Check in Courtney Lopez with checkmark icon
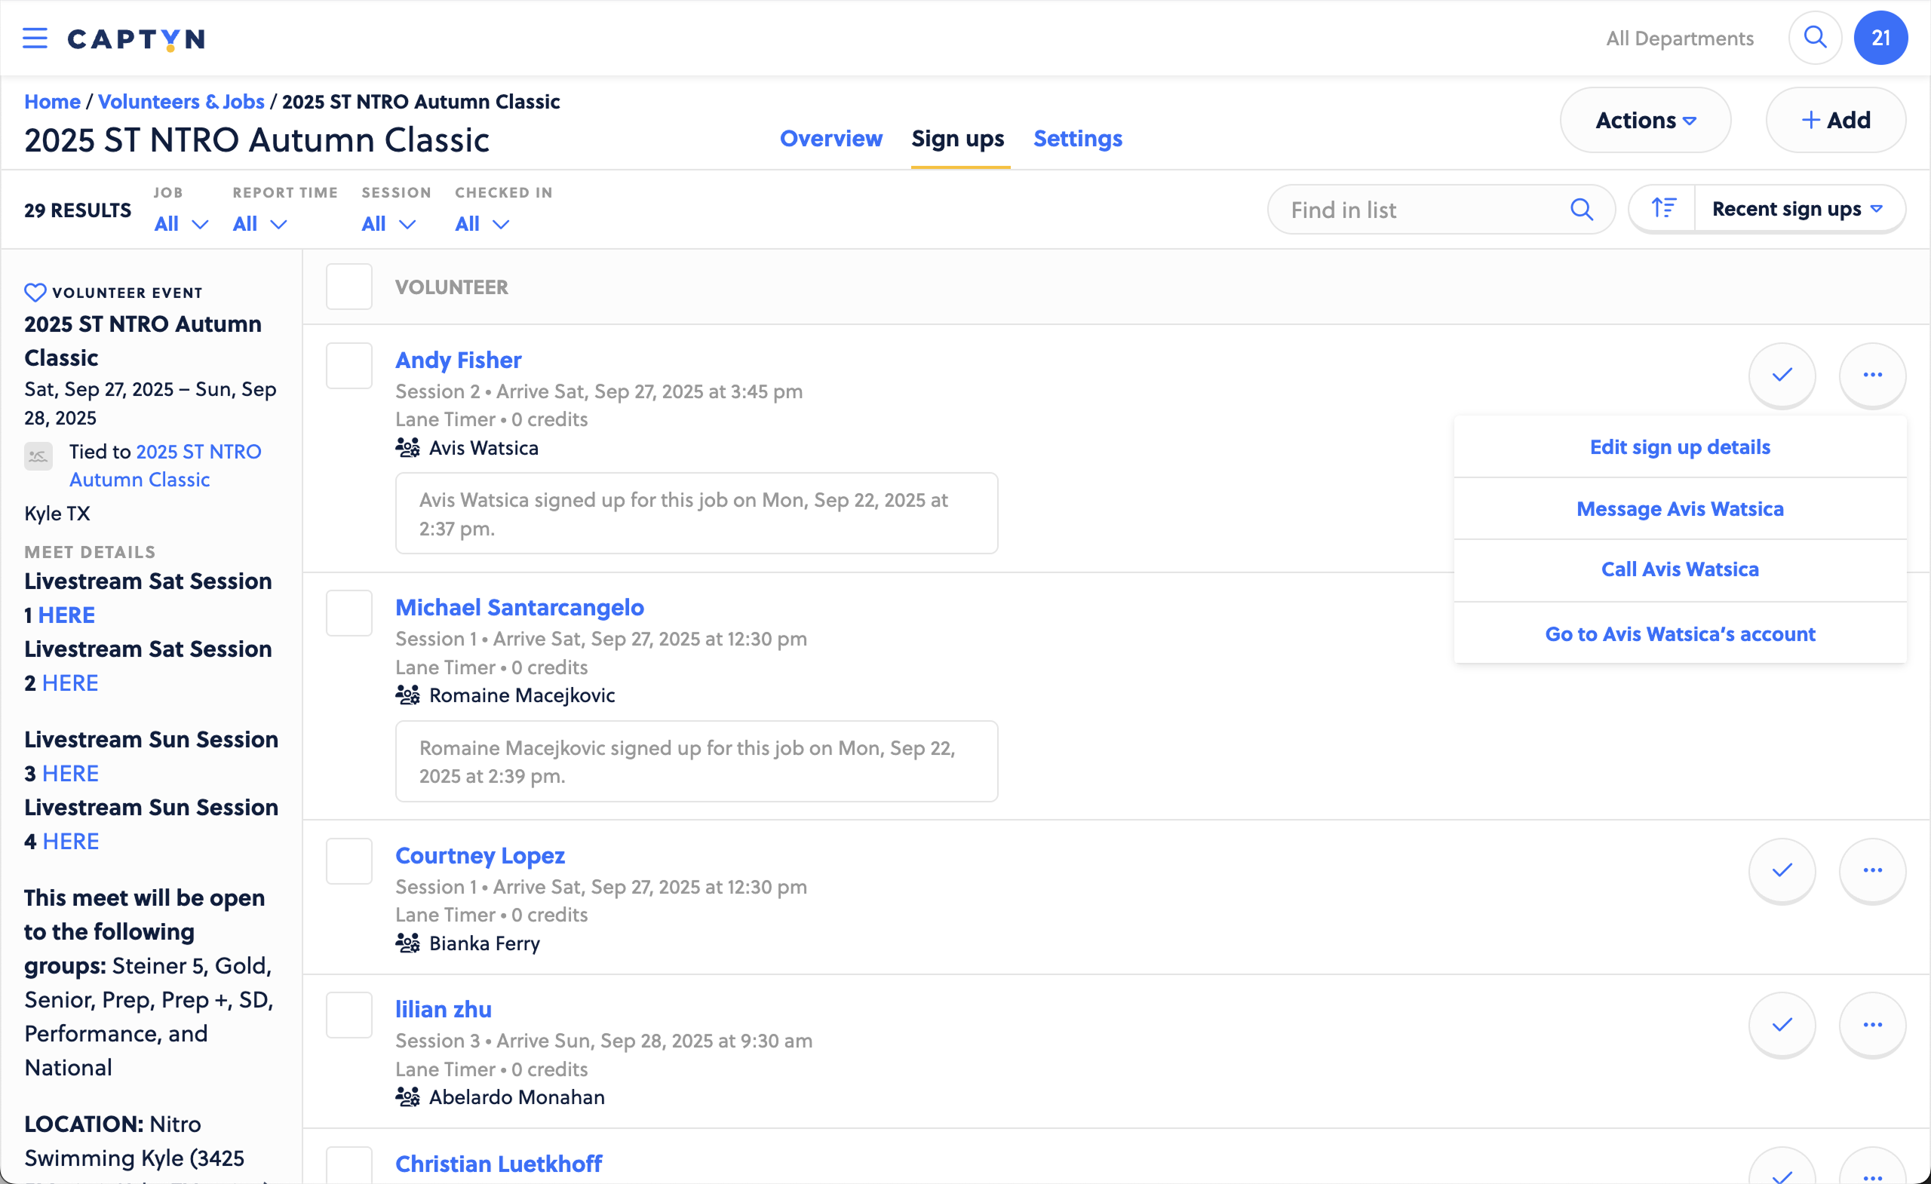The height and width of the screenshot is (1184, 1931). point(1782,870)
